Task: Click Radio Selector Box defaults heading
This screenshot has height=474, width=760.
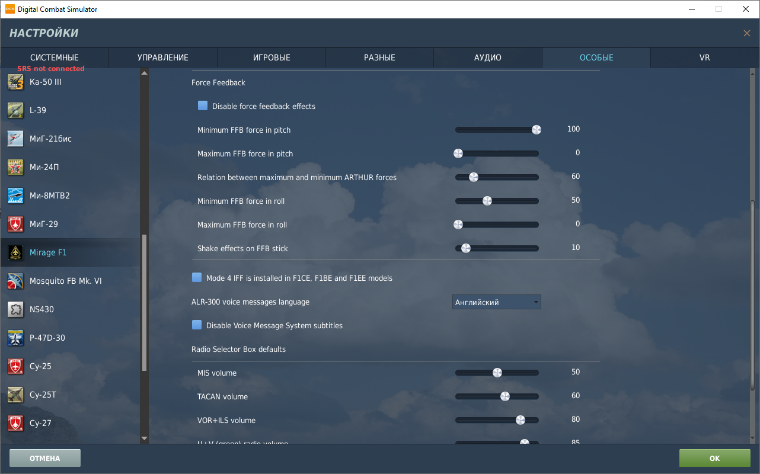Action: [x=238, y=349]
